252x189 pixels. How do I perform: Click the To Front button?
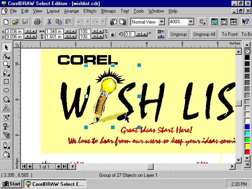point(230,34)
